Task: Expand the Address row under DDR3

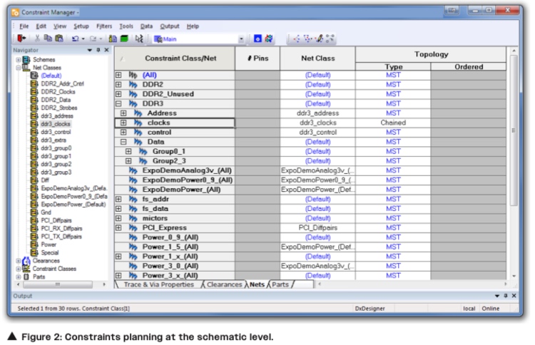Action: coord(123,113)
